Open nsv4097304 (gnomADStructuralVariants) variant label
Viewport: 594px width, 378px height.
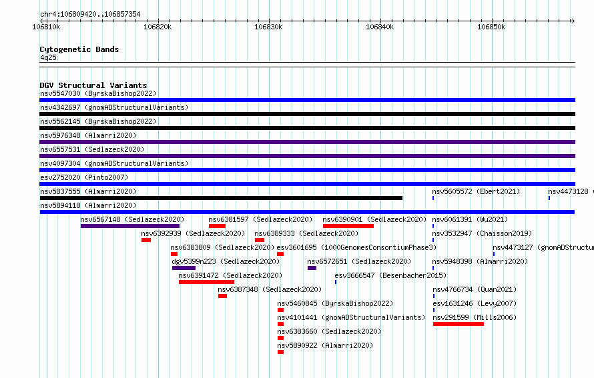114,163
